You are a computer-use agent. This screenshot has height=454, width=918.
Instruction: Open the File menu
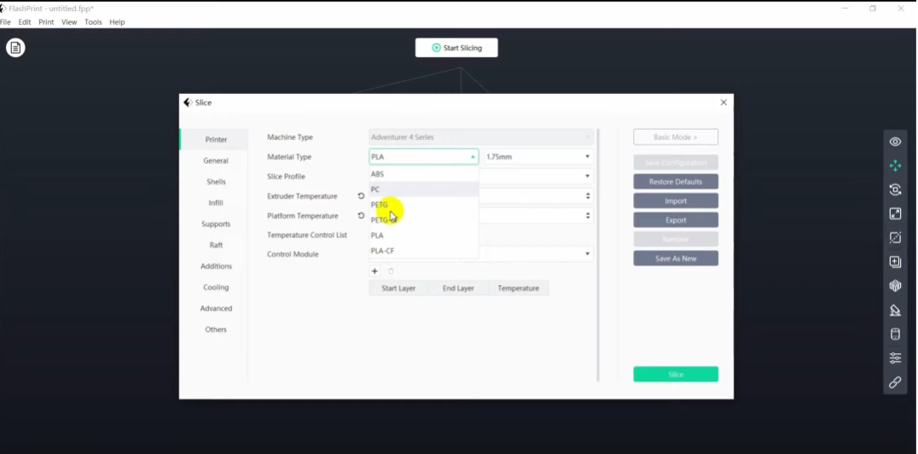coord(5,22)
